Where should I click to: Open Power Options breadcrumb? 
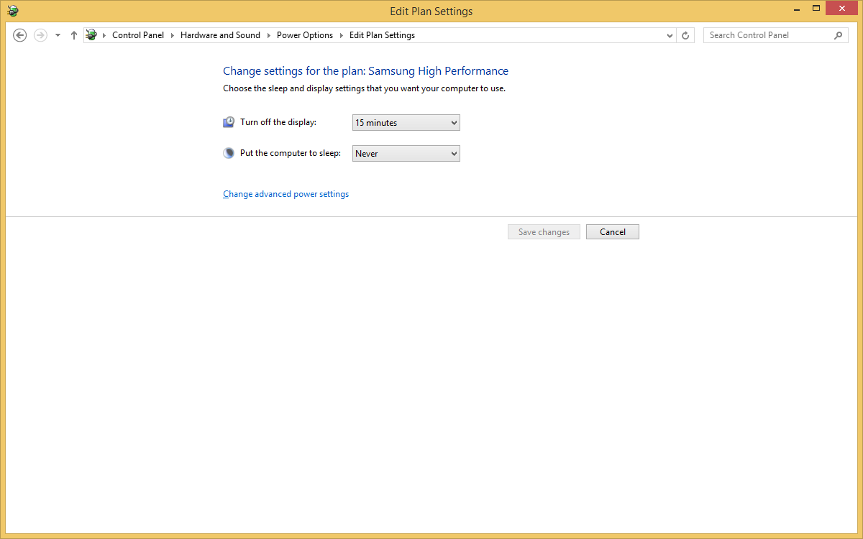pyautogui.click(x=305, y=35)
